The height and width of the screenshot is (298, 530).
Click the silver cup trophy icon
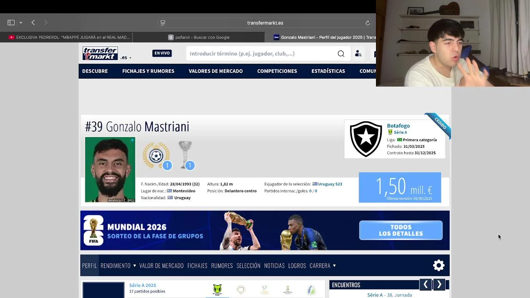[185, 155]
